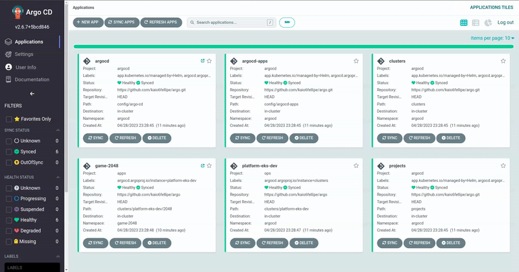Click the rounded options button beside search

pyautogui.click(x=287, y=23)
